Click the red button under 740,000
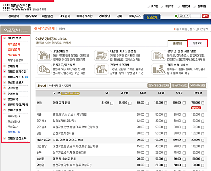Screen dimensions: 211x171 coord(196,108)
